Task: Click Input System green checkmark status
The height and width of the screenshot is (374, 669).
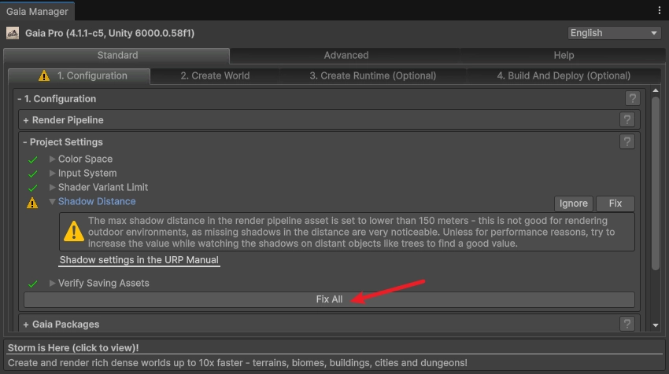Action: coord(32,174)
